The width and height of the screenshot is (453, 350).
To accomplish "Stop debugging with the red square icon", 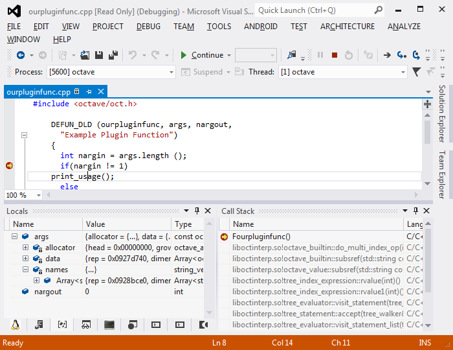I will (x=335, y=55).
